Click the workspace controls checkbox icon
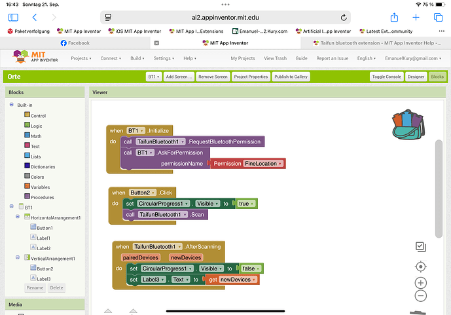The image size is (451, 315). pos(421,246)
